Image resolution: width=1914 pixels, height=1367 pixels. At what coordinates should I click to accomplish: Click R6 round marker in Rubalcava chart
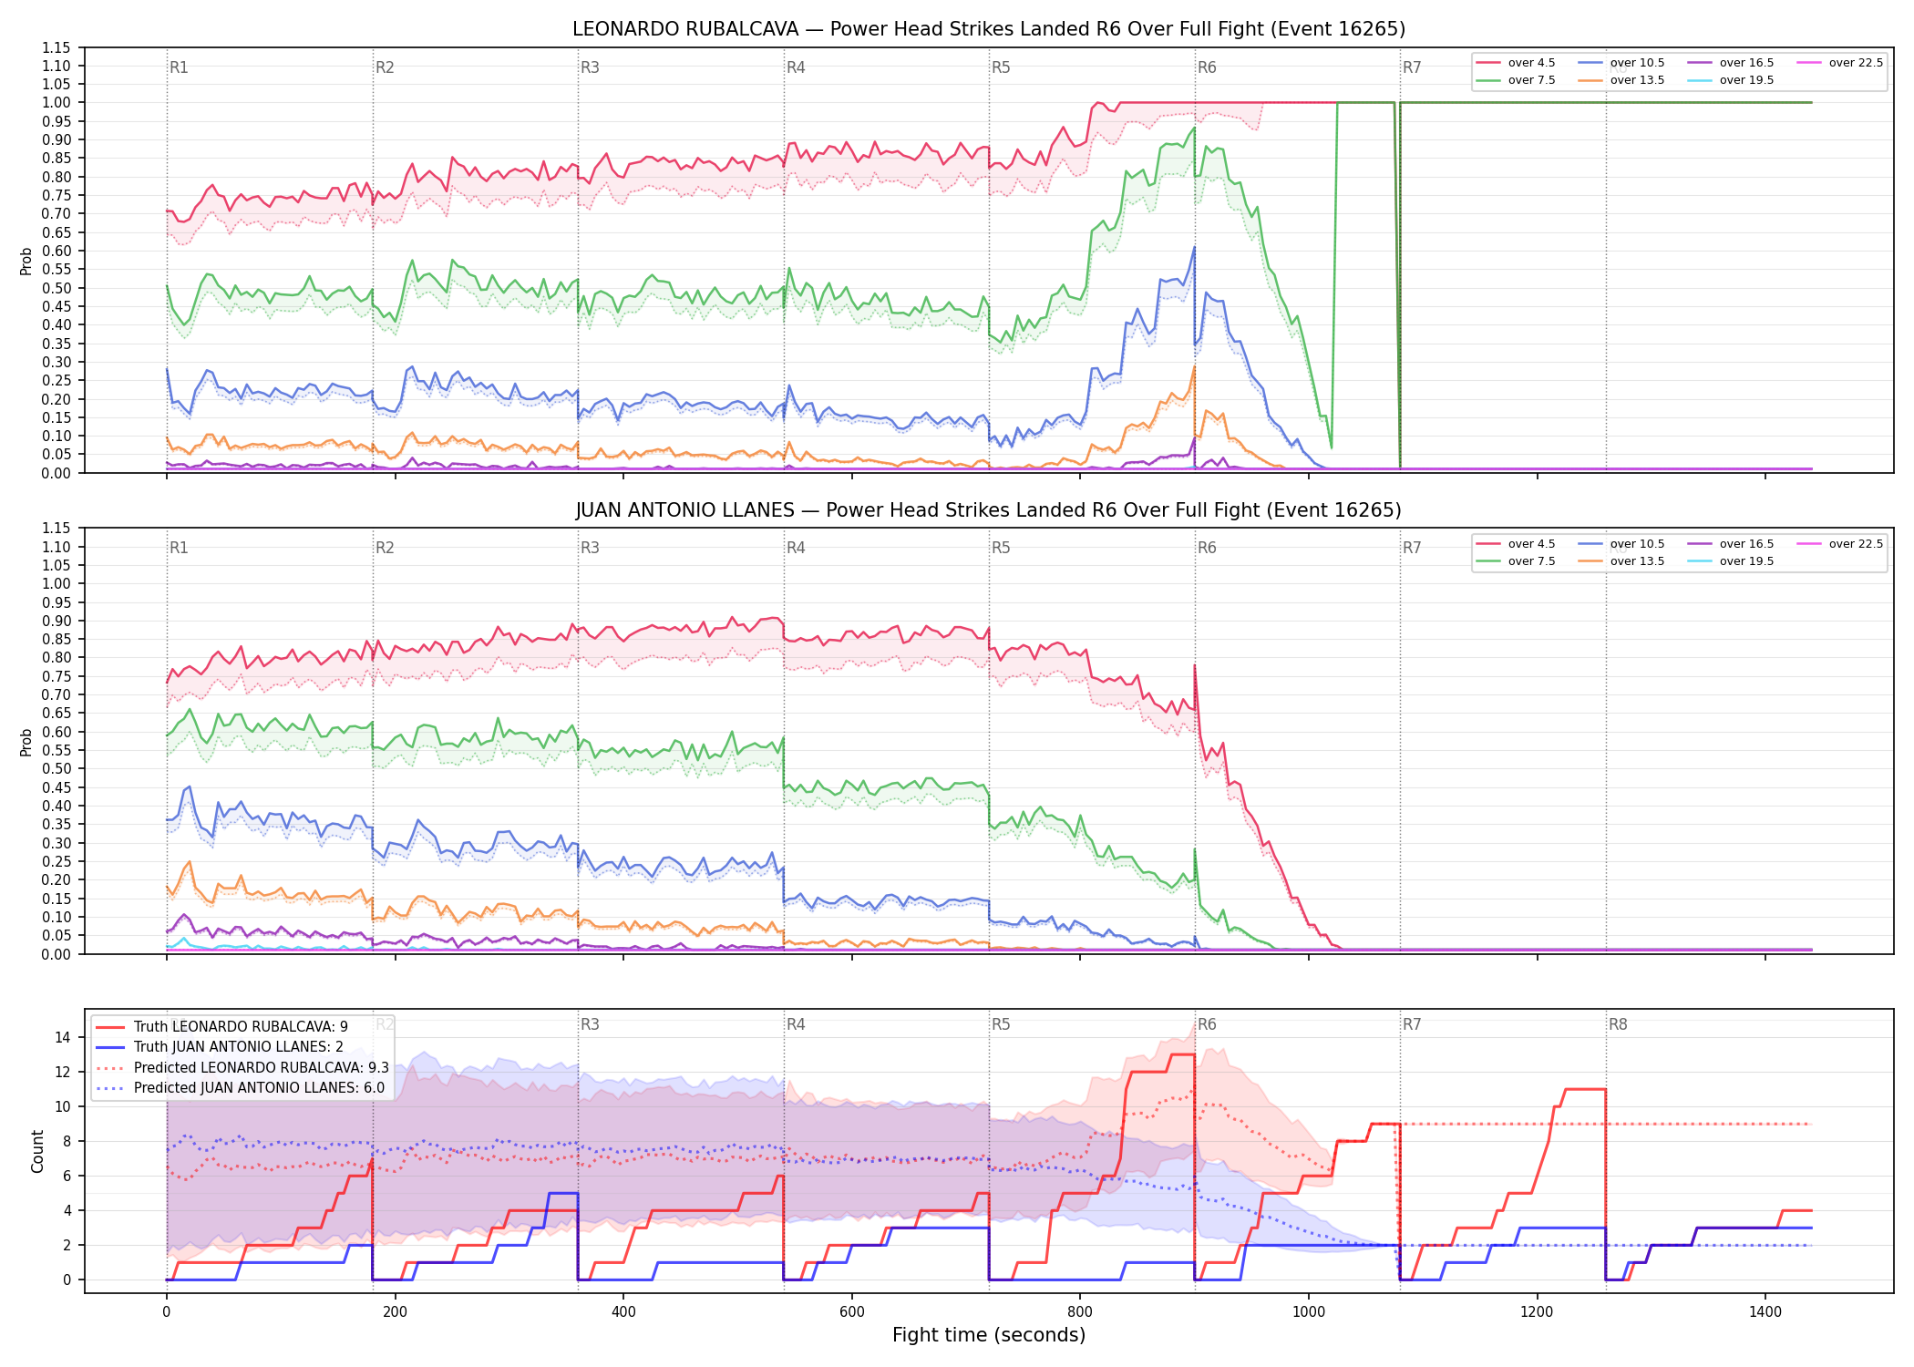[x=1207, y=67]
